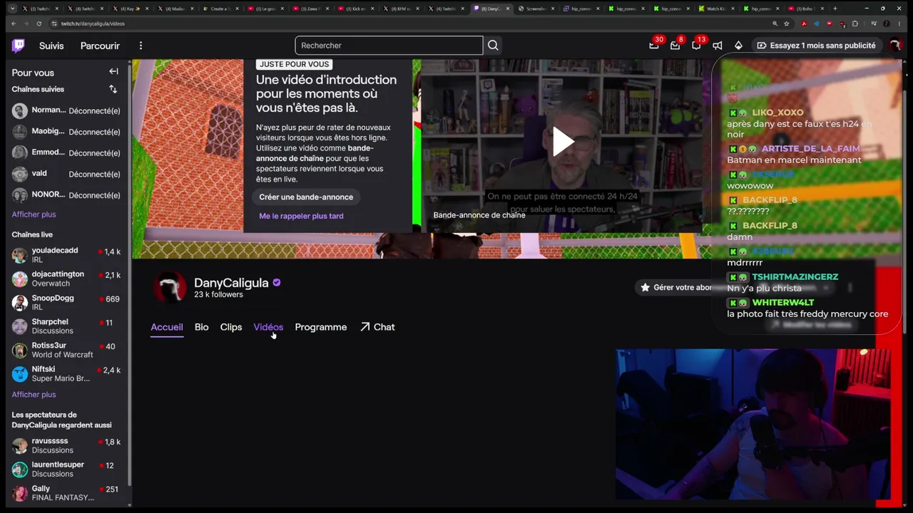This screenshot has height=513, width=913.
Task: Click Essayez 1 mois sans publicité
Action: (x=815, y=46)
